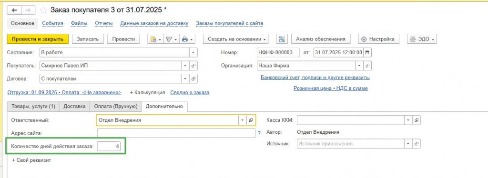Click the + Свой реквизит link
This screenshot has width=488, height=178.
31,160
